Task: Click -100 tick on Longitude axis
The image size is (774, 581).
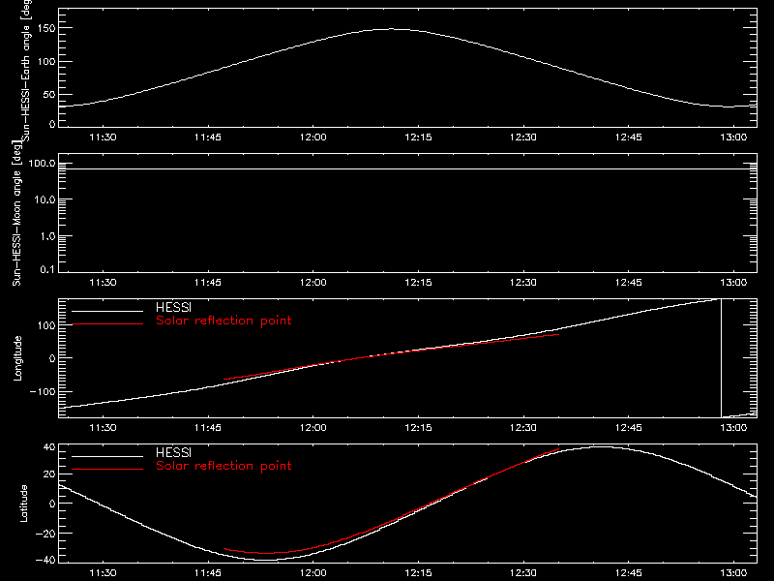Action: [x=43, y=391]
